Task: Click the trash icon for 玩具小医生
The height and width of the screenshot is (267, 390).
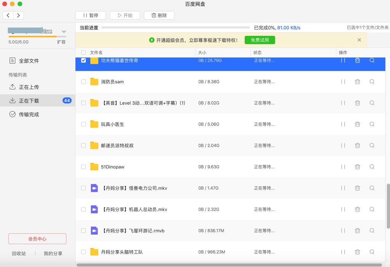Action: coord(357,124)
